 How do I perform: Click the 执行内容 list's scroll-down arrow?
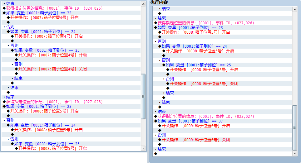pyautogui.click(x=295, y=153)
